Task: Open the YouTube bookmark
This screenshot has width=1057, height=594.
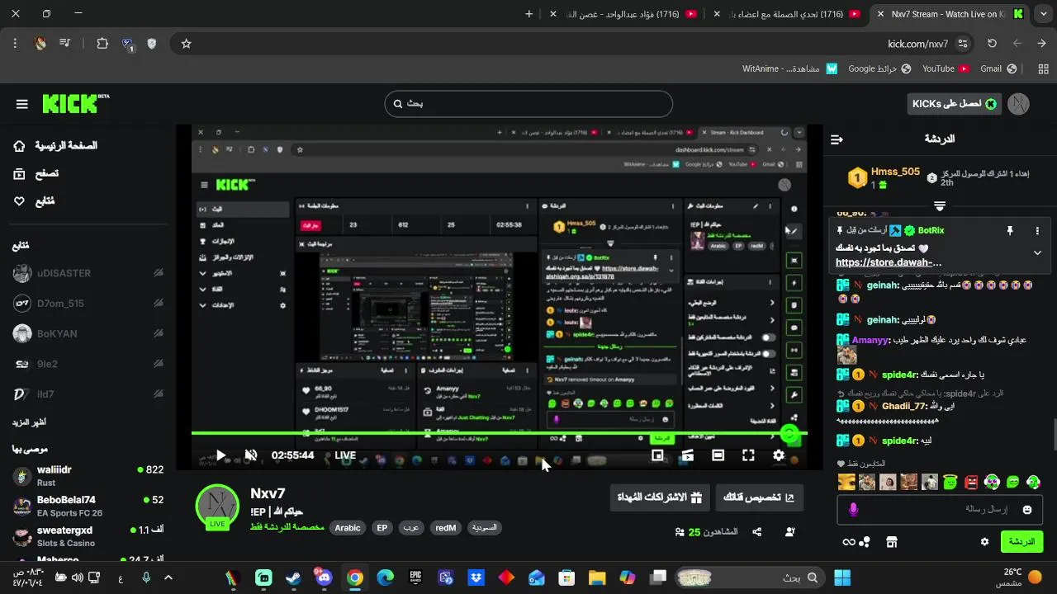Action: tap(946, 68)
